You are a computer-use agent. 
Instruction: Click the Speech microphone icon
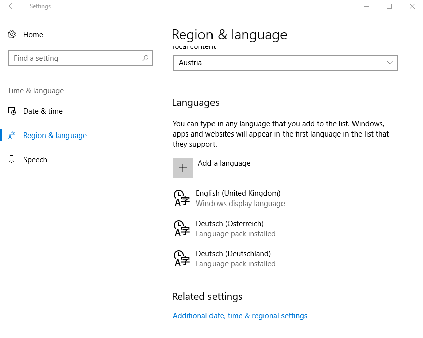(12, 159)
